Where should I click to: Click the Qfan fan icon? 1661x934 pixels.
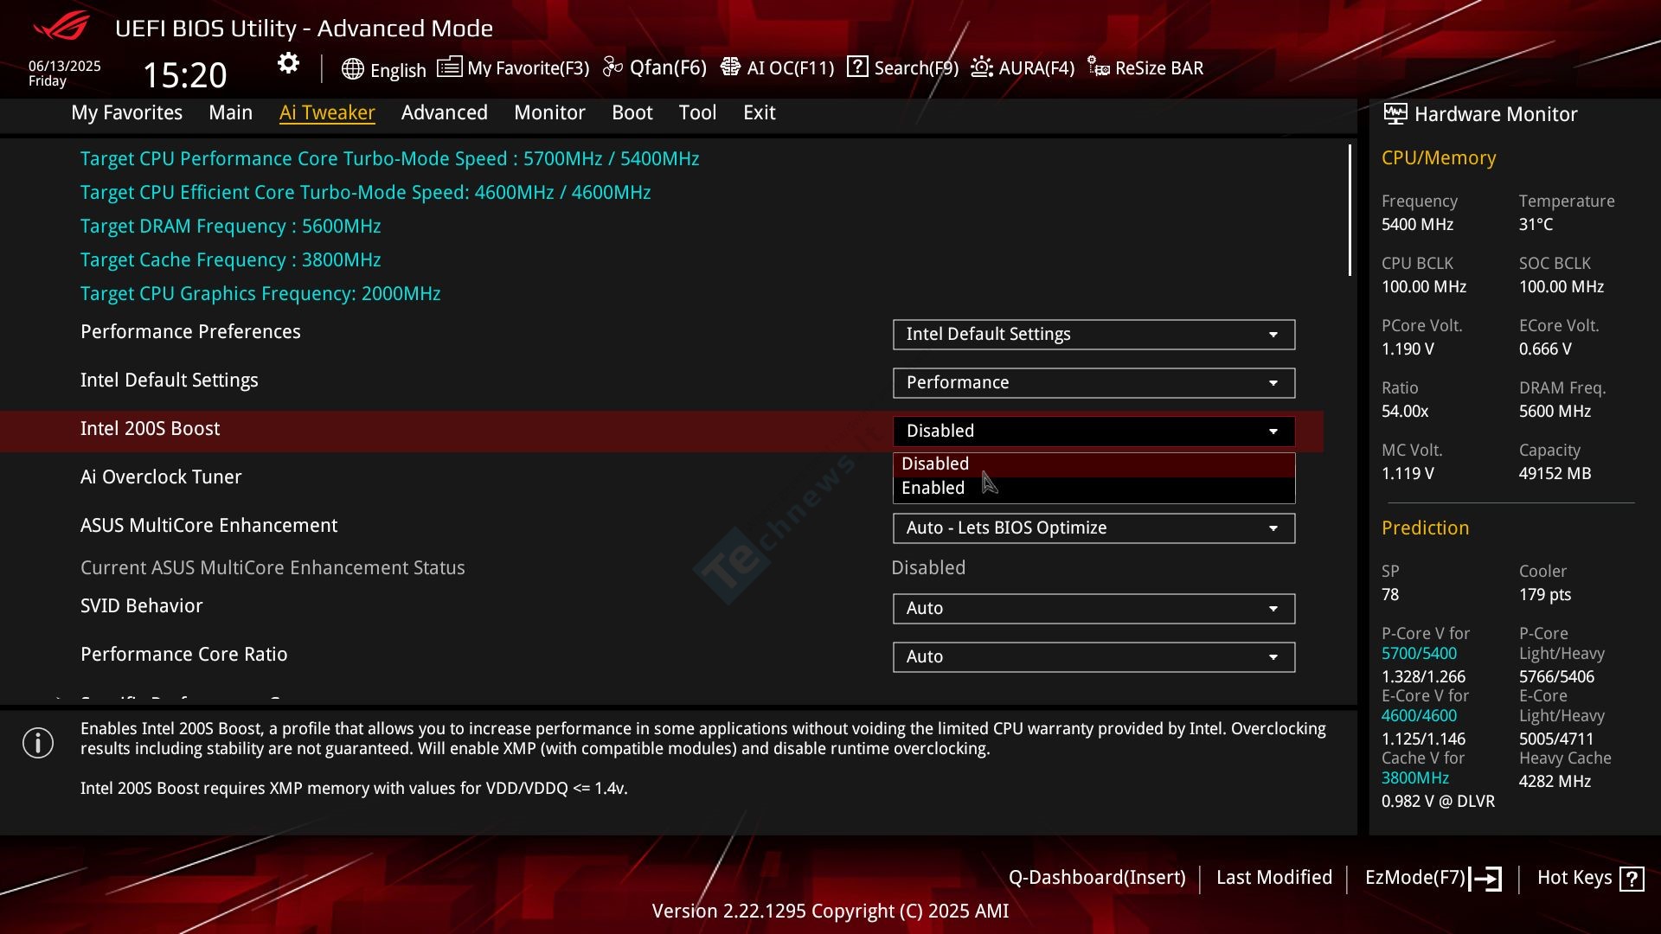click(612, 67)
